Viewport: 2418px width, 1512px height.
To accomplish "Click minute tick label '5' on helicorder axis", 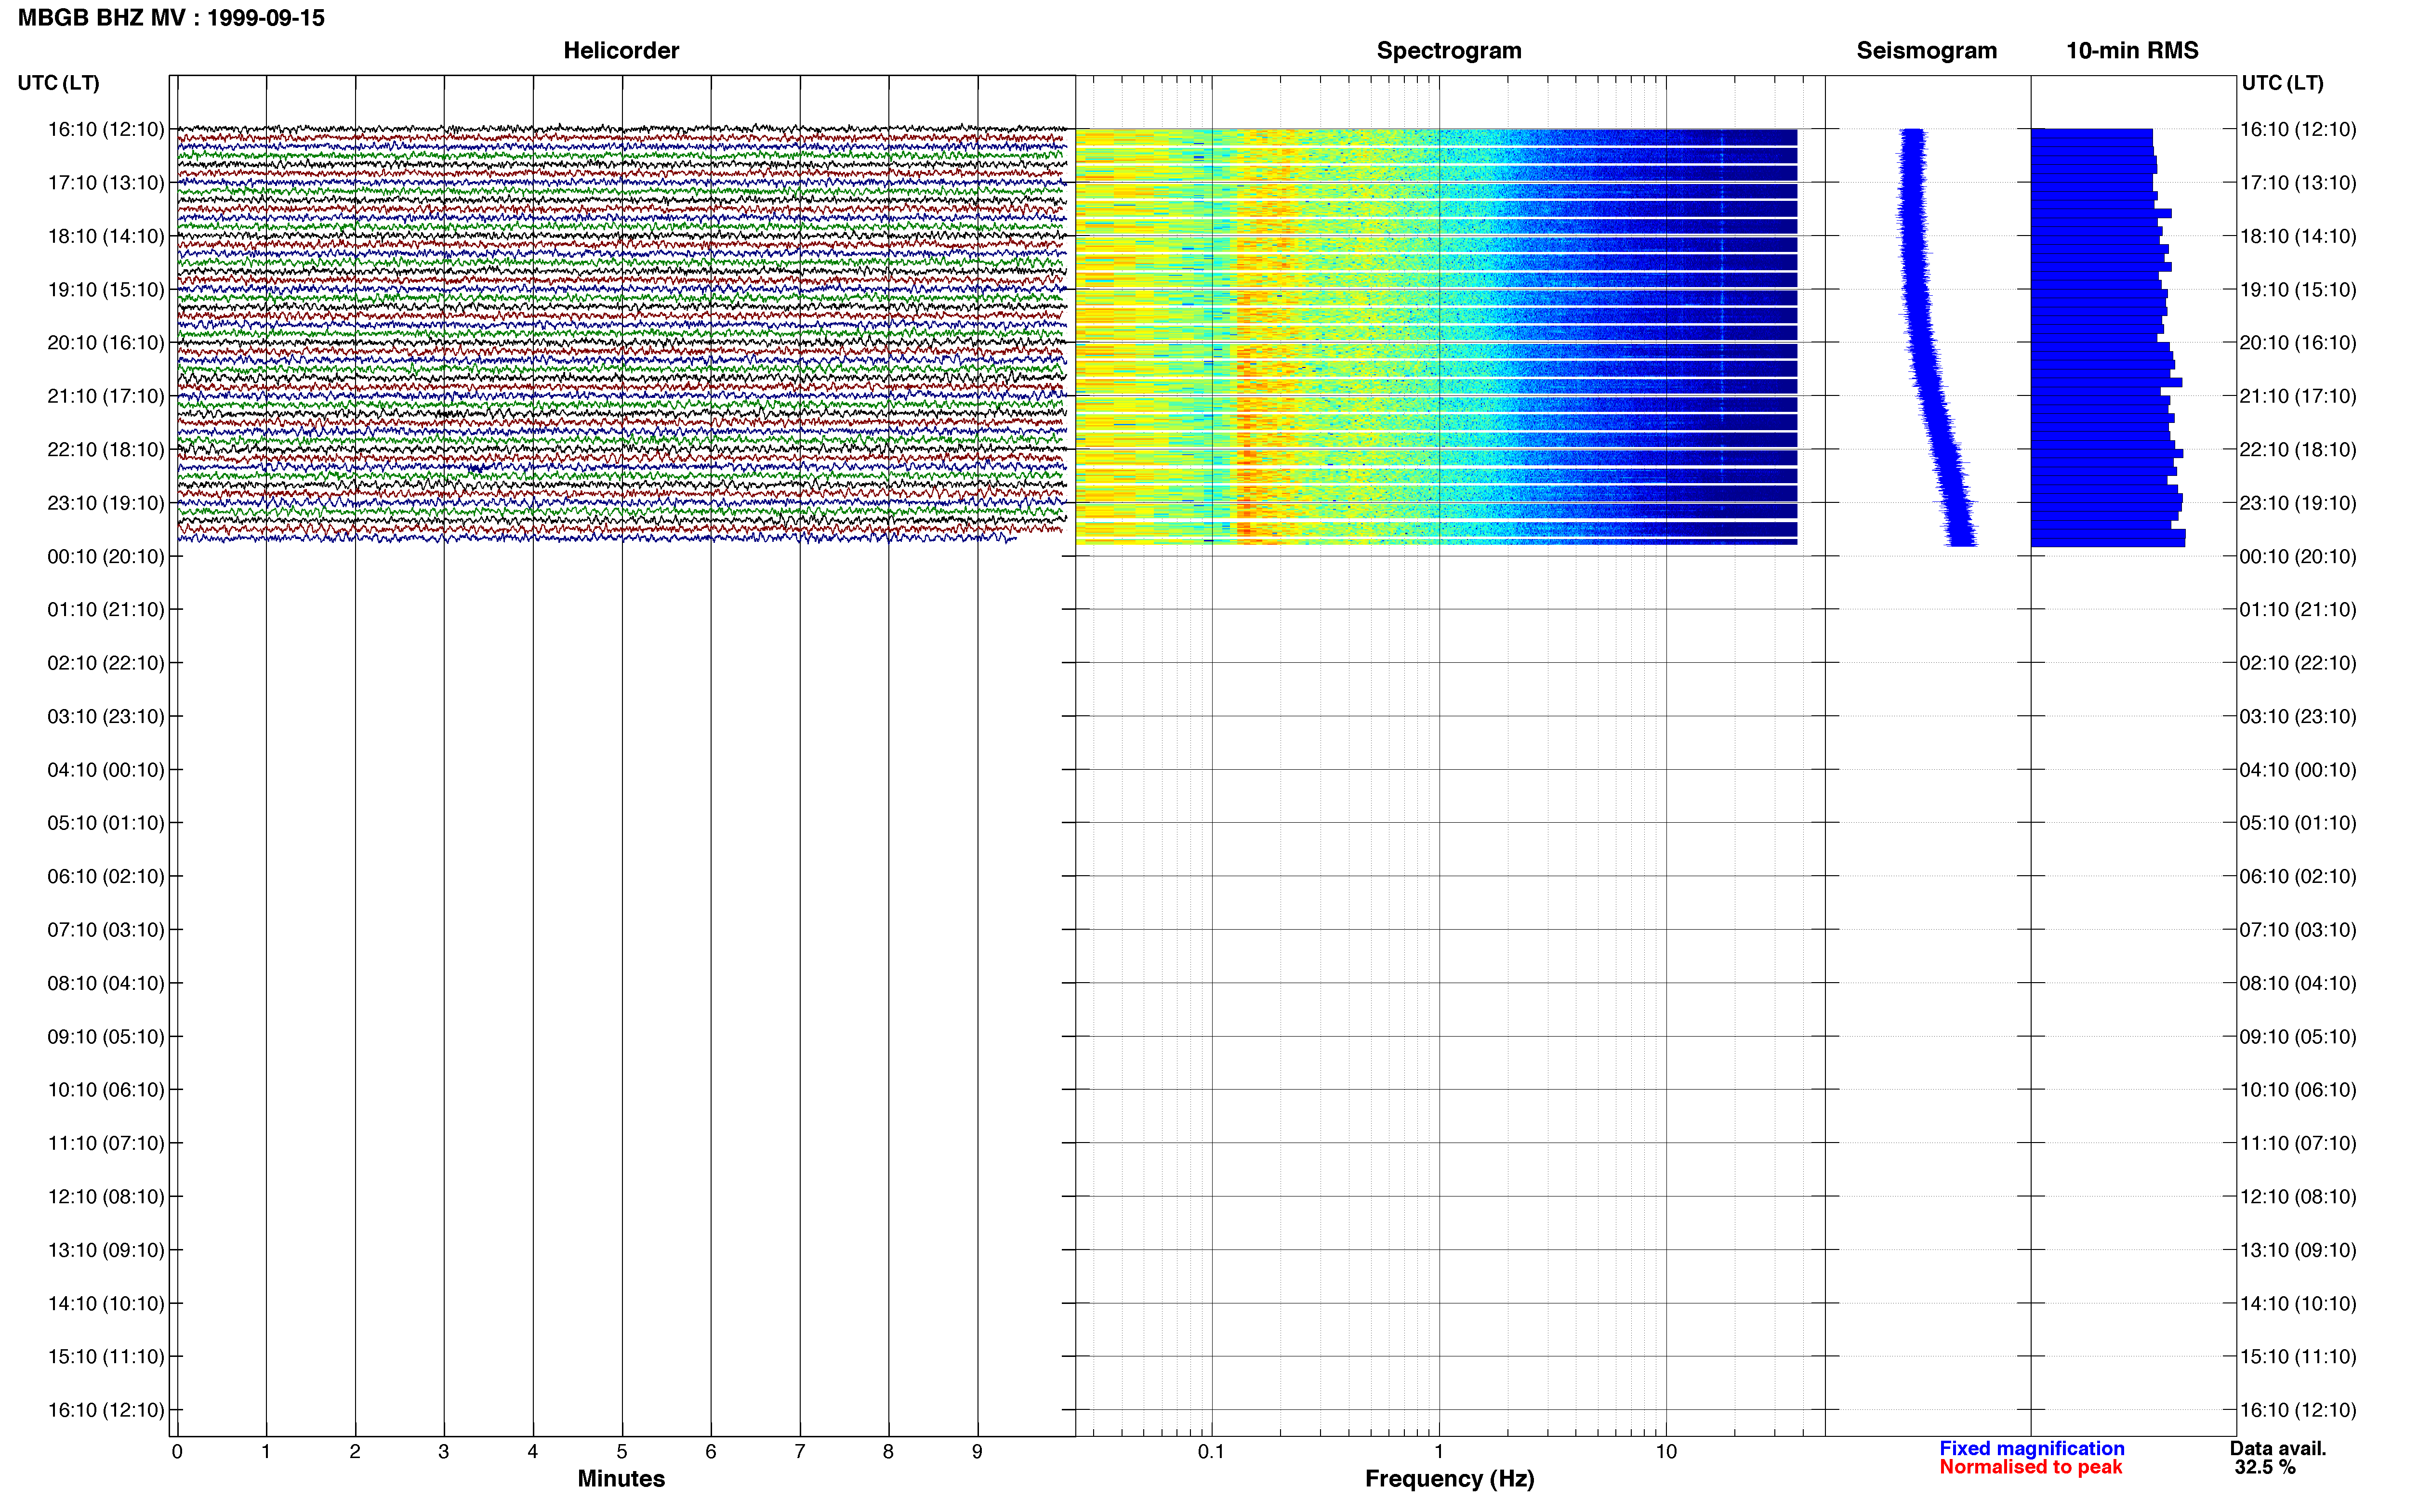I will point(621,1452).
